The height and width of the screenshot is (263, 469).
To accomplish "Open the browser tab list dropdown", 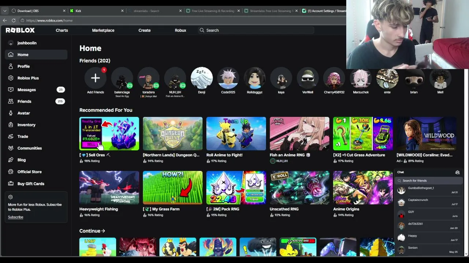I will tap(5, 11).
